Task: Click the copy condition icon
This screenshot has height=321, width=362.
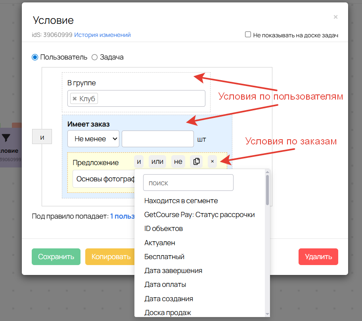Action: click(197, 161)
